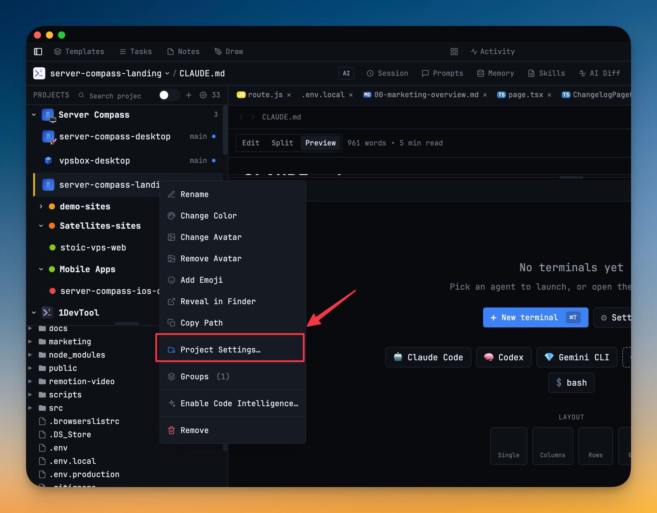The width and height of the screenshot is (657, 513).
Task: Launch the Gemini CLI agent
Action: click(x=577, y=357)
